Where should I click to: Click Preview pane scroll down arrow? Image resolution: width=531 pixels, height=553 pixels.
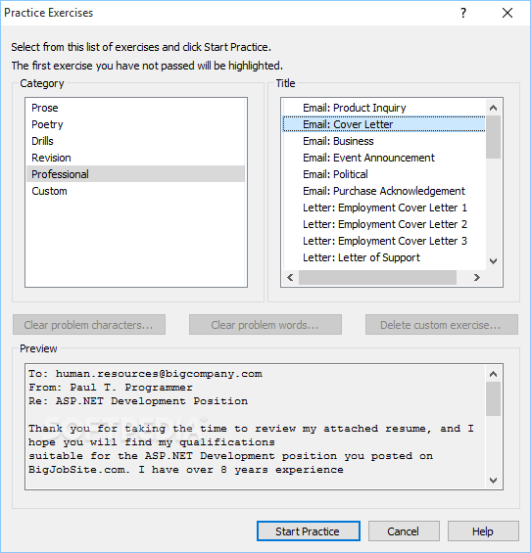[x=493, y=480]
